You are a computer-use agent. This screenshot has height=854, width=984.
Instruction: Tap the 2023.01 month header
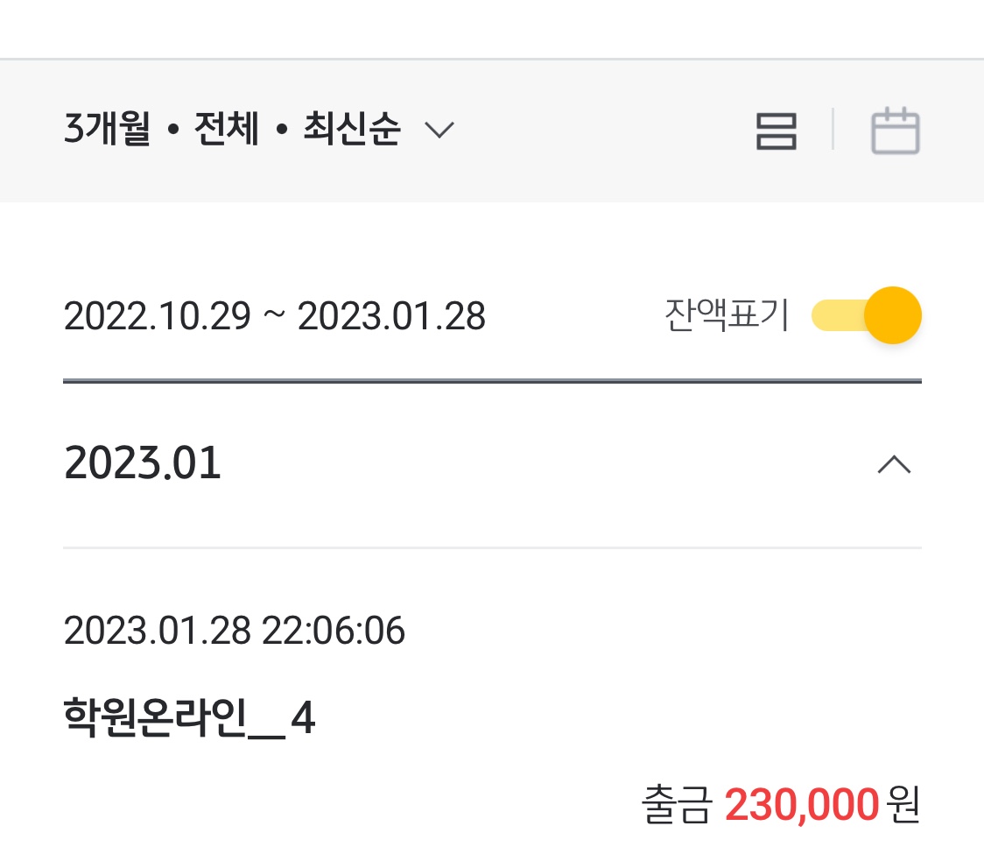tap(143, 464)
